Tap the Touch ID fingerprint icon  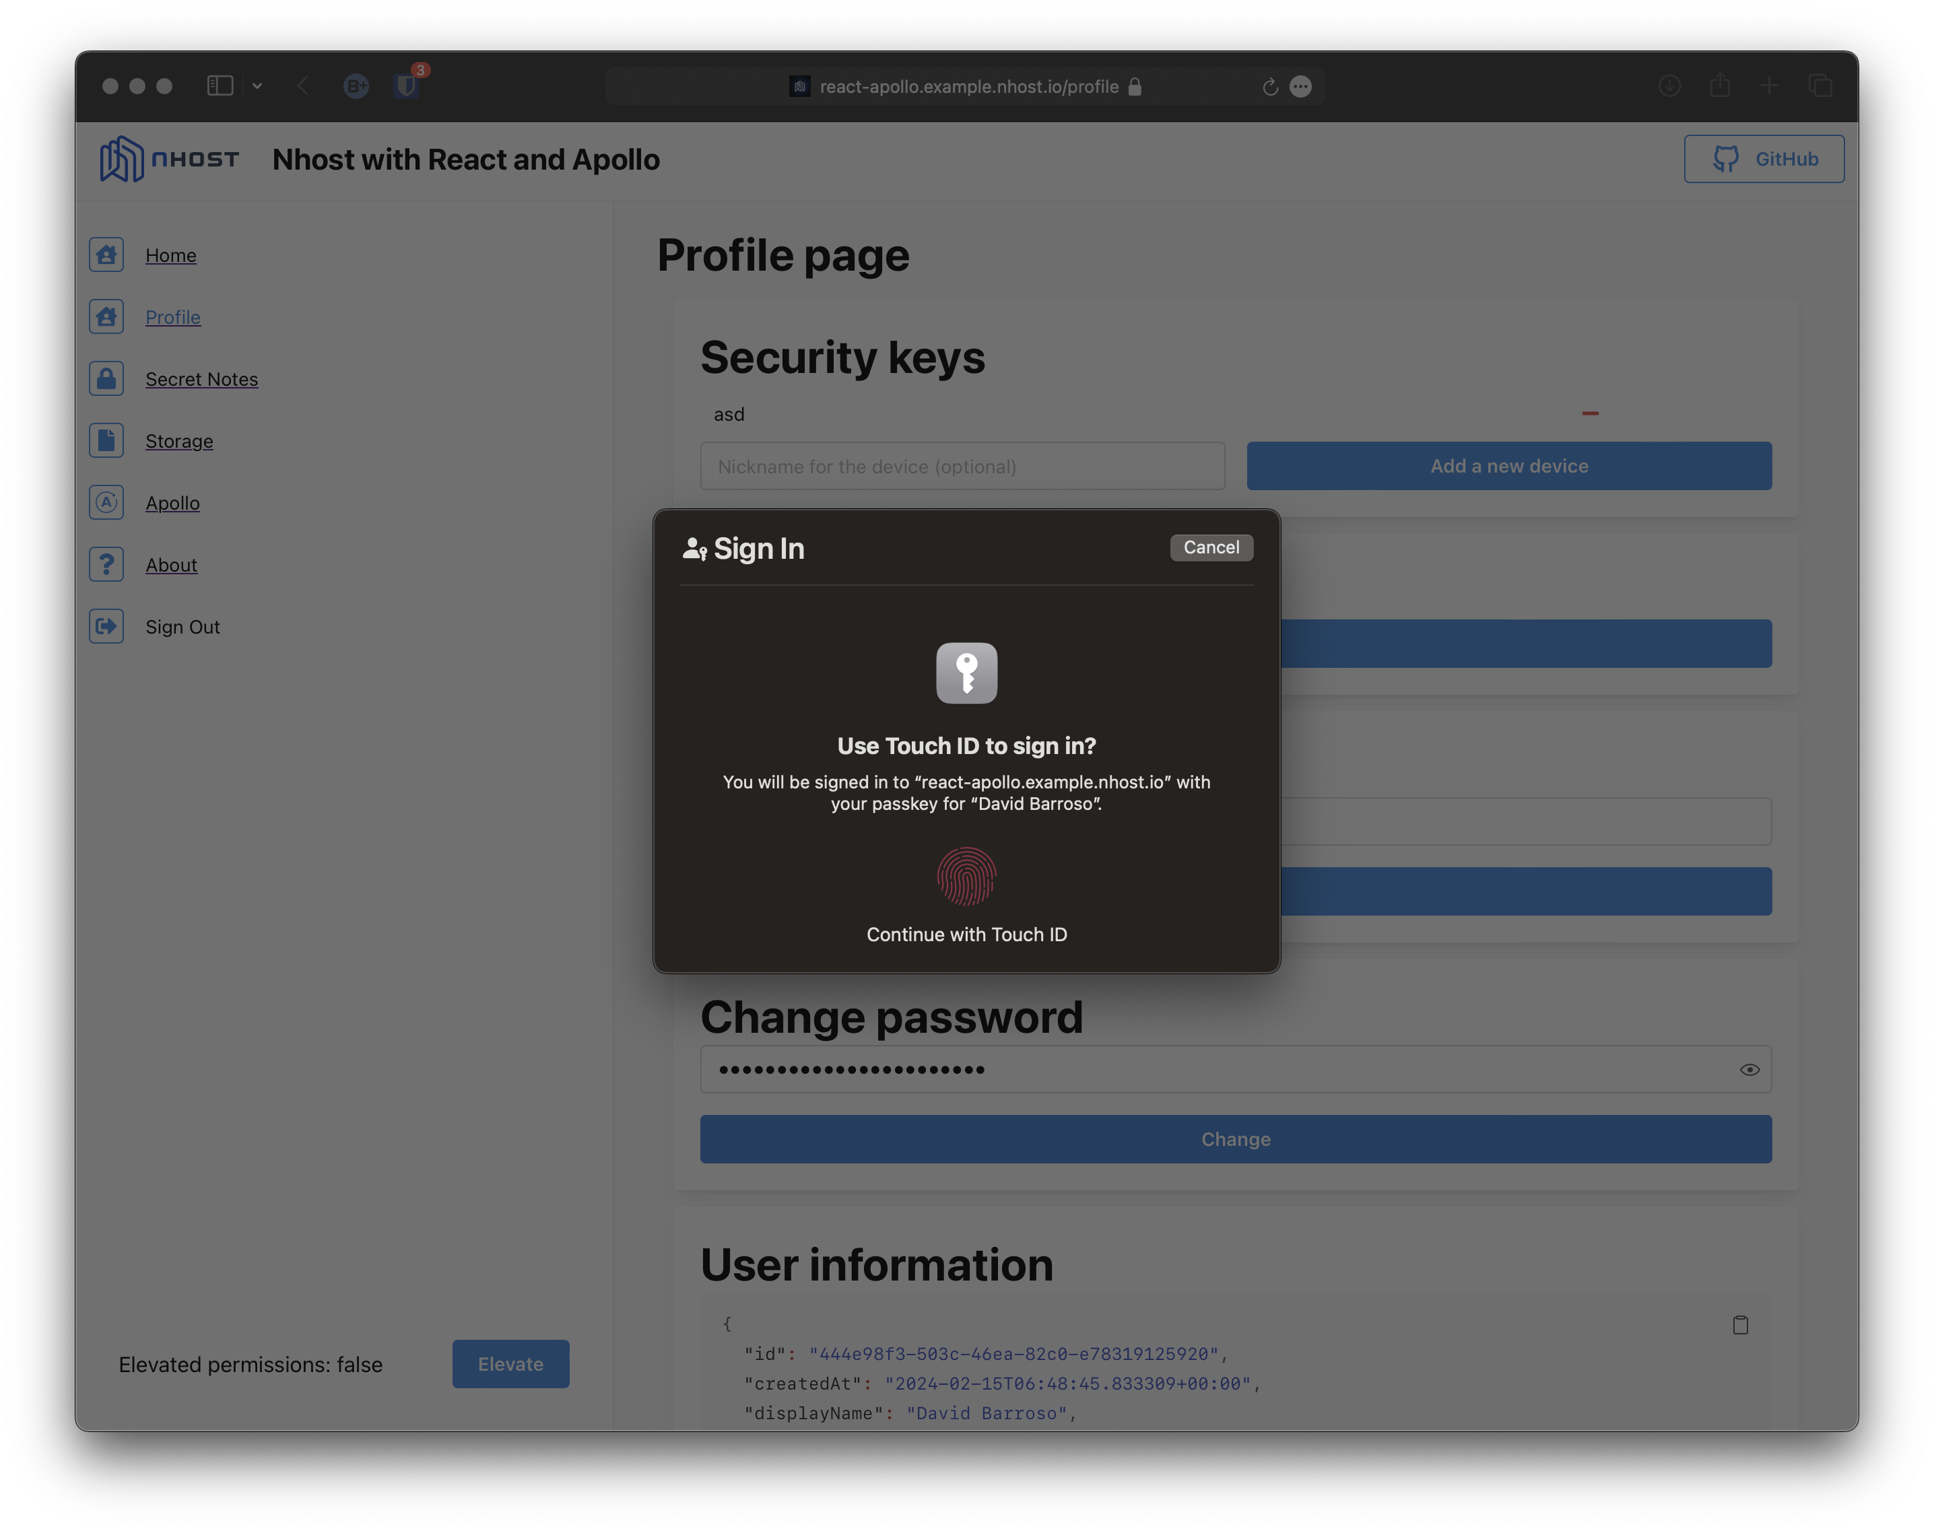coord(966,877)
